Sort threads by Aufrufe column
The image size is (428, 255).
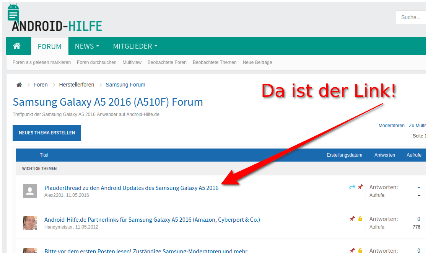click(x=414, y=155)
